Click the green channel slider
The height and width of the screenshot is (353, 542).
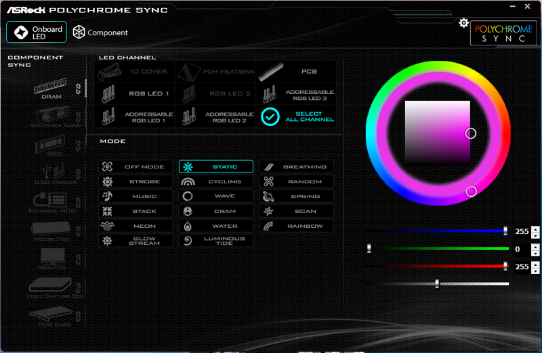click(x=438, y=248)
